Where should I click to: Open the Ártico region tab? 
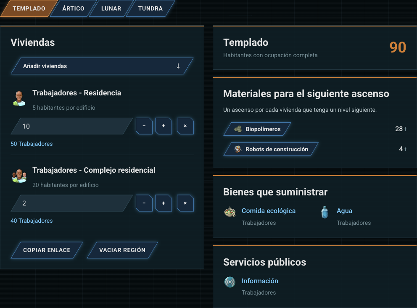click(x=74, y=8)
